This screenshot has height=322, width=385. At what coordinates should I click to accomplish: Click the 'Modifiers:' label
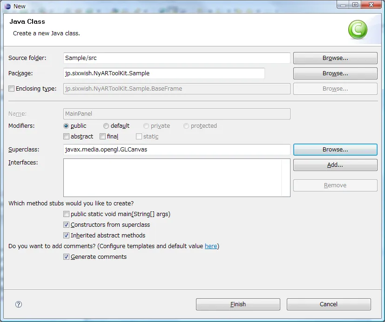(21, 126)
